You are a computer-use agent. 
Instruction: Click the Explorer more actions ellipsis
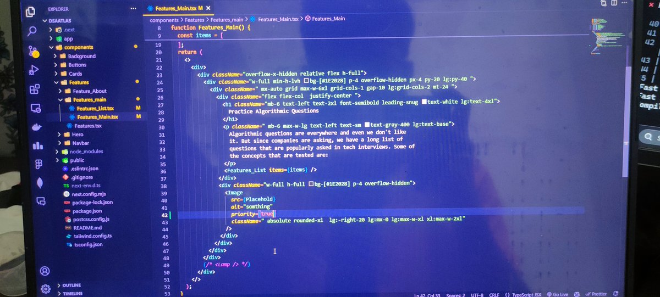click(x=133, y=9)
